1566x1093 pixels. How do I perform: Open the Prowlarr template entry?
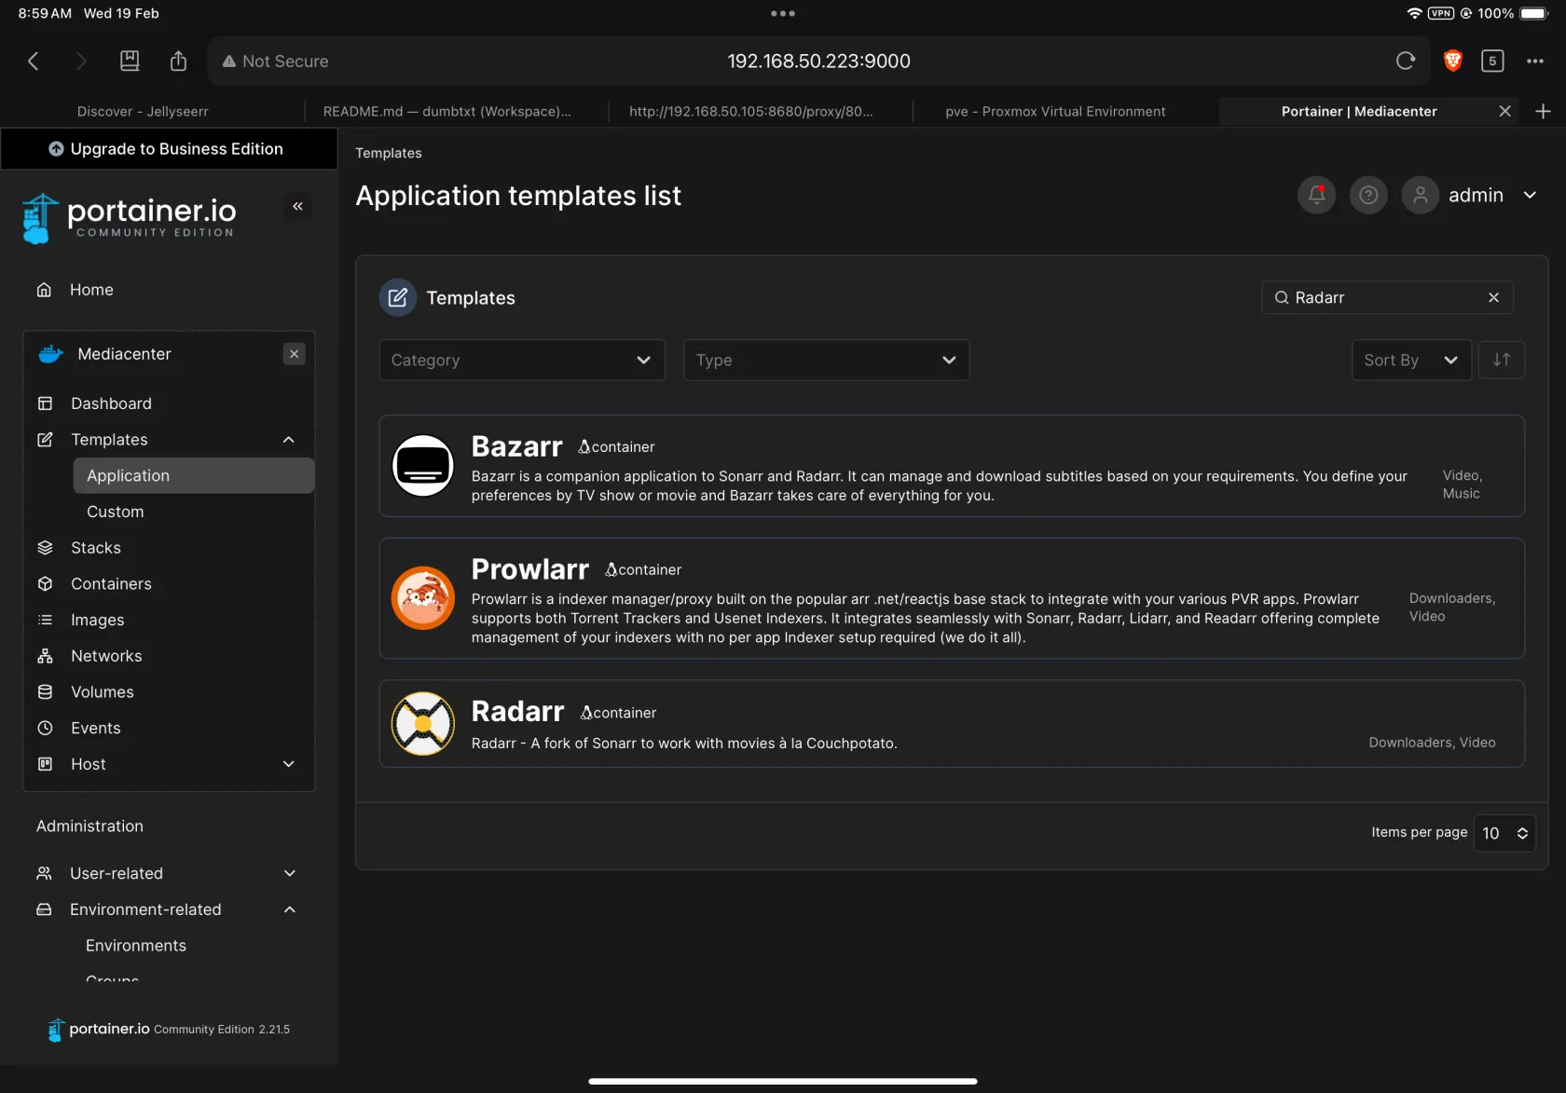tap(529, 568)
